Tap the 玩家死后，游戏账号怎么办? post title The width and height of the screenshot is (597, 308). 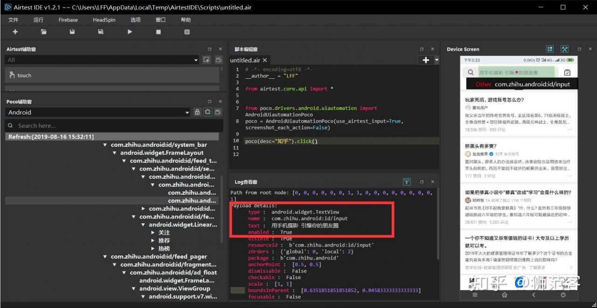coord(494,100)
